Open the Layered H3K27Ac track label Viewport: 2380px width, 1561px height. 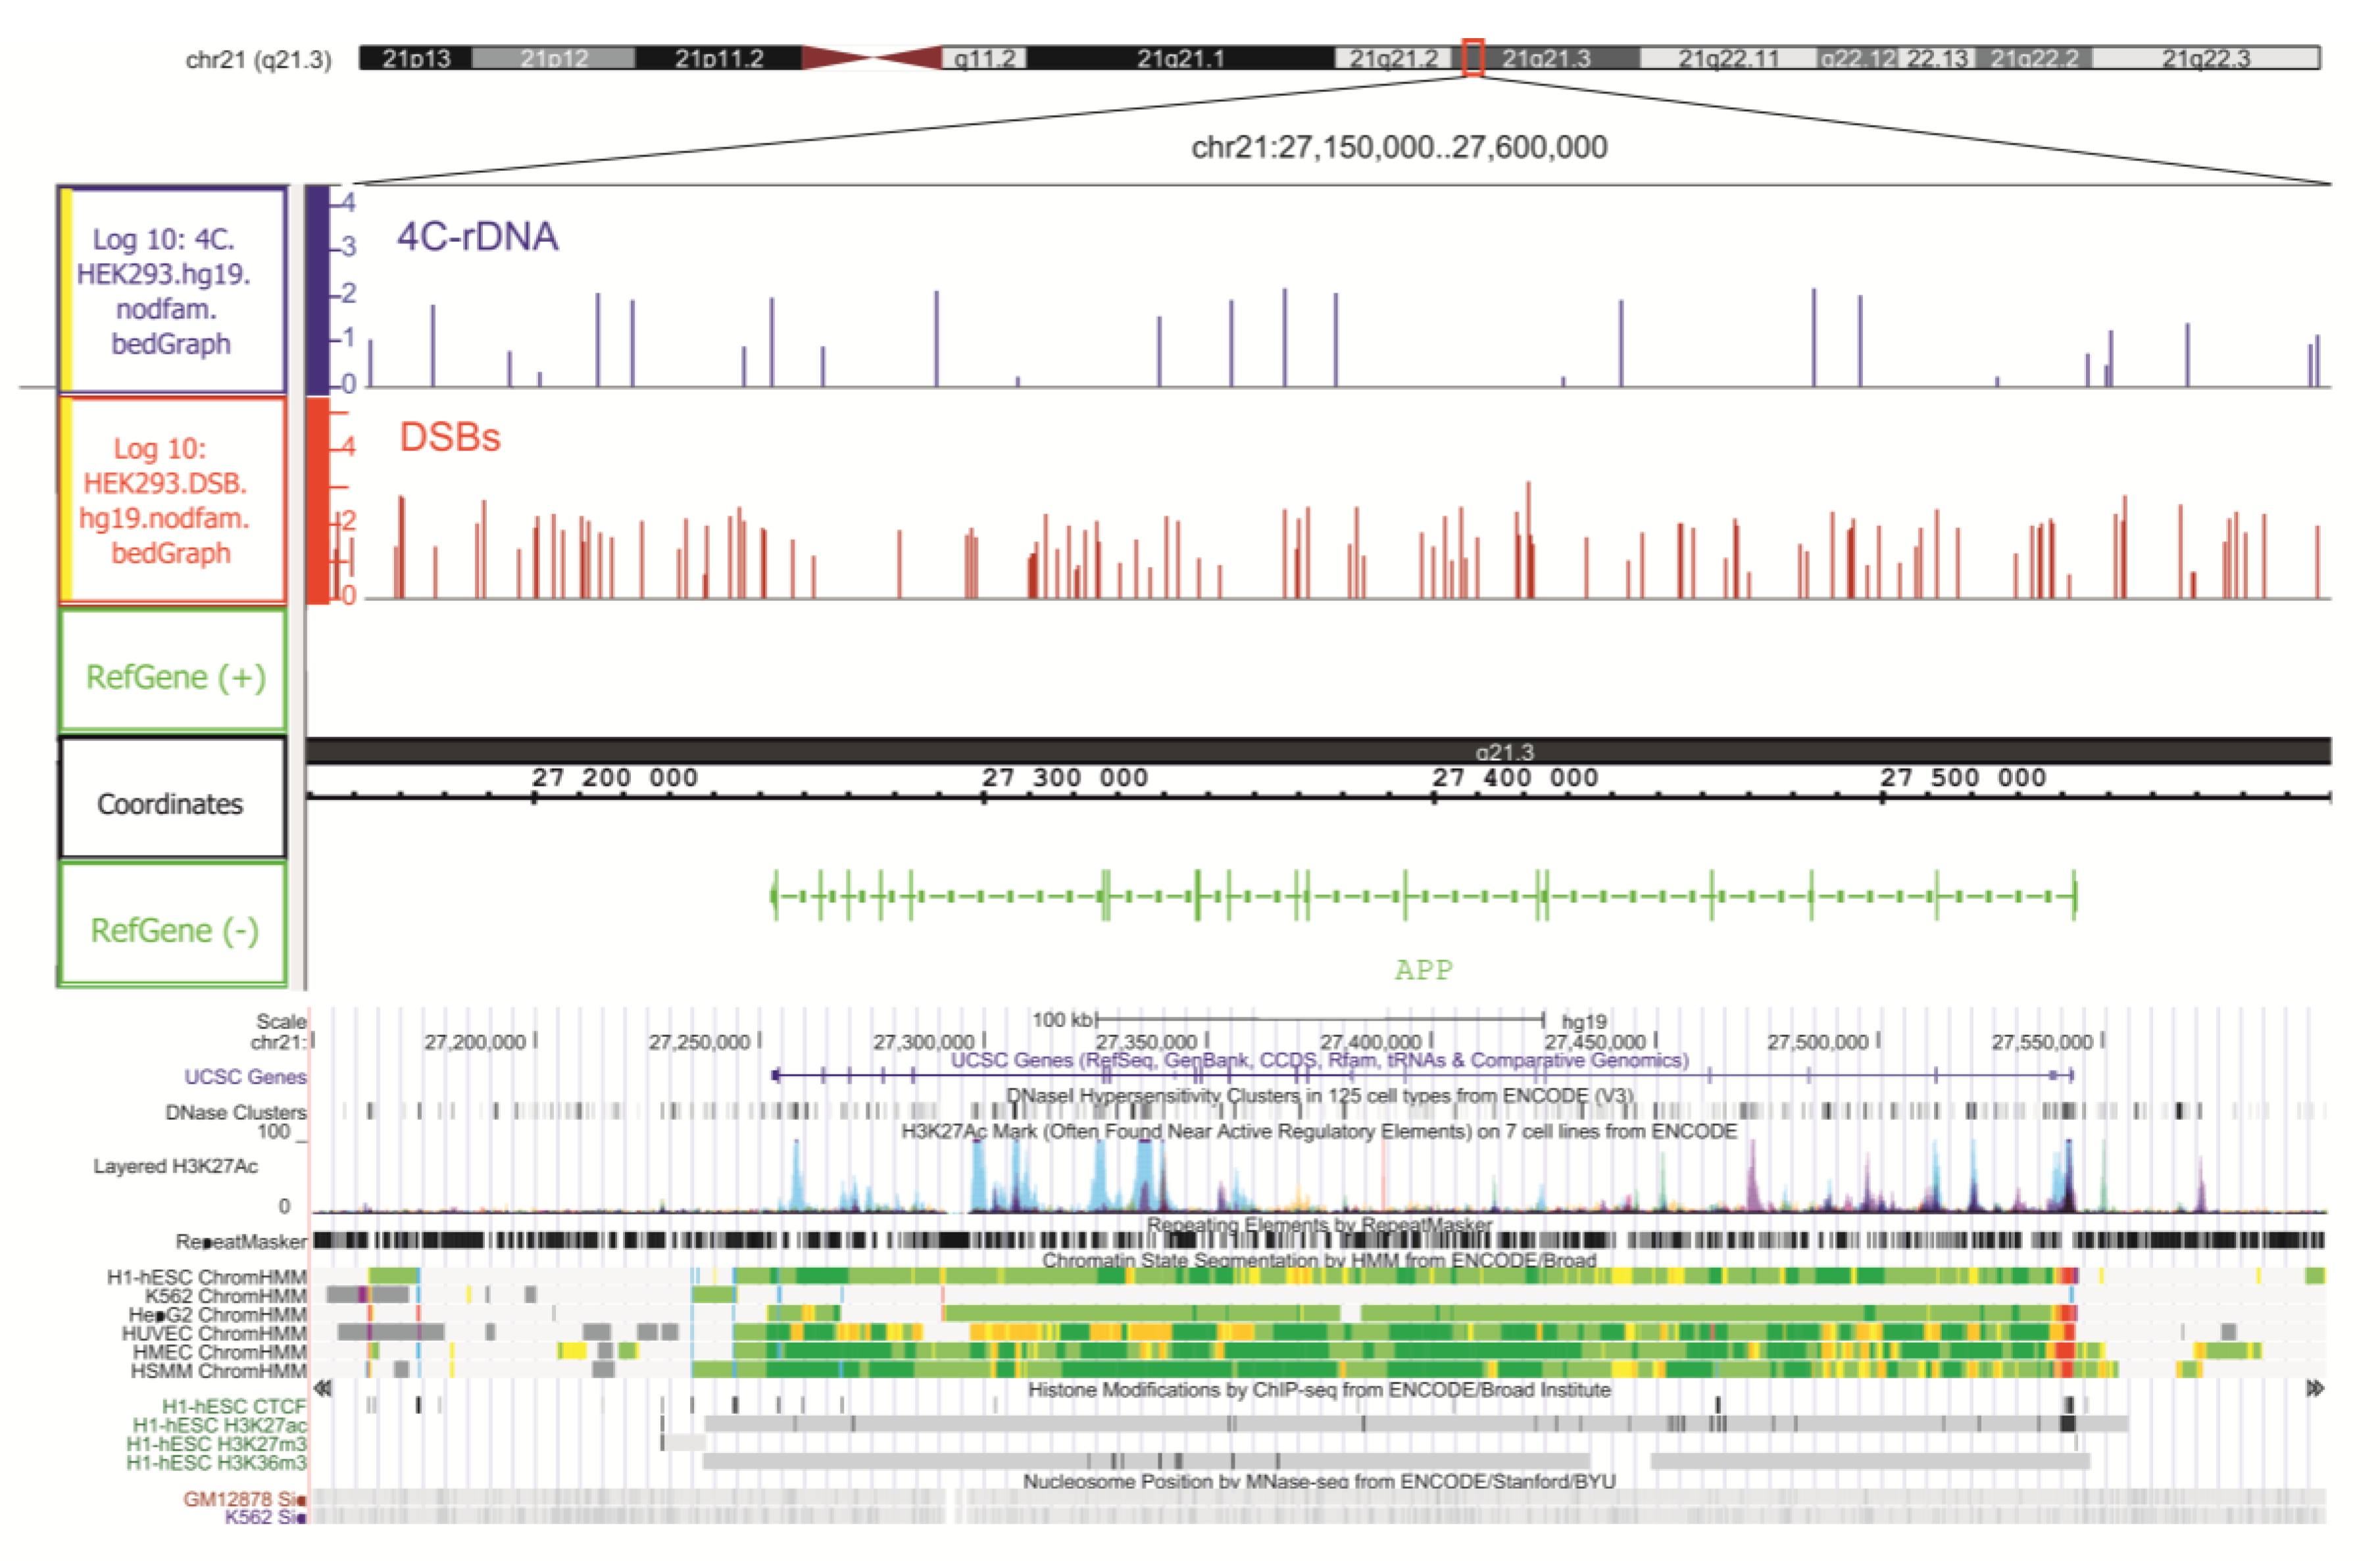pyautogui.click(x=176, y=1166)
